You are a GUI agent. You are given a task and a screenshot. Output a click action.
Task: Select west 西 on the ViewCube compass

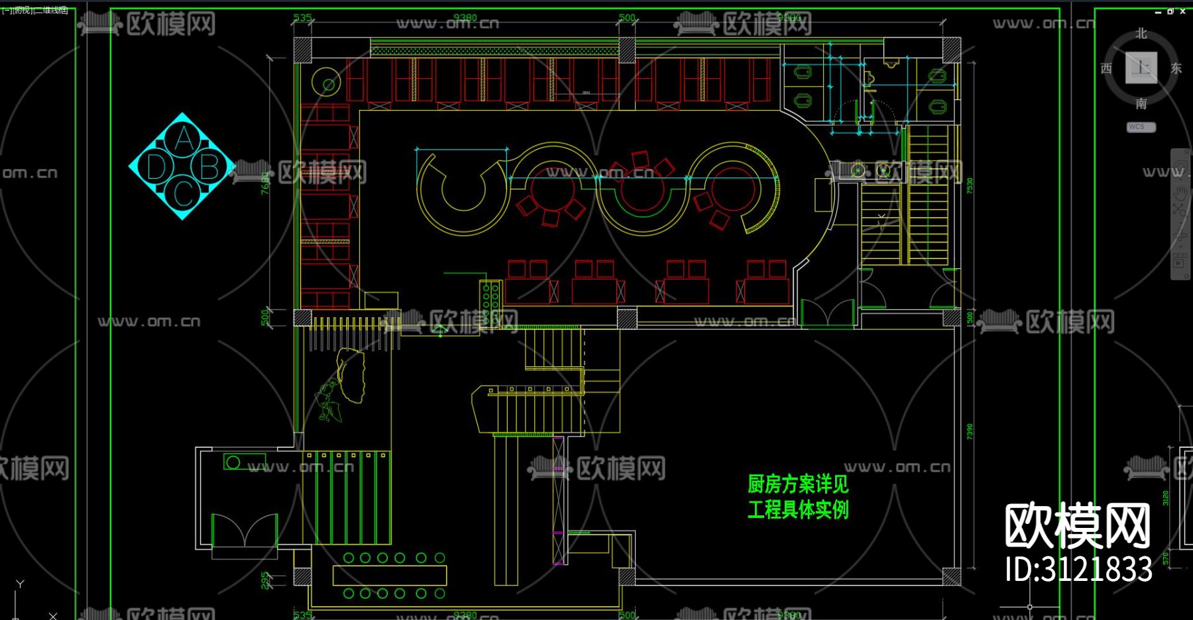click(x=1106, y=68)
